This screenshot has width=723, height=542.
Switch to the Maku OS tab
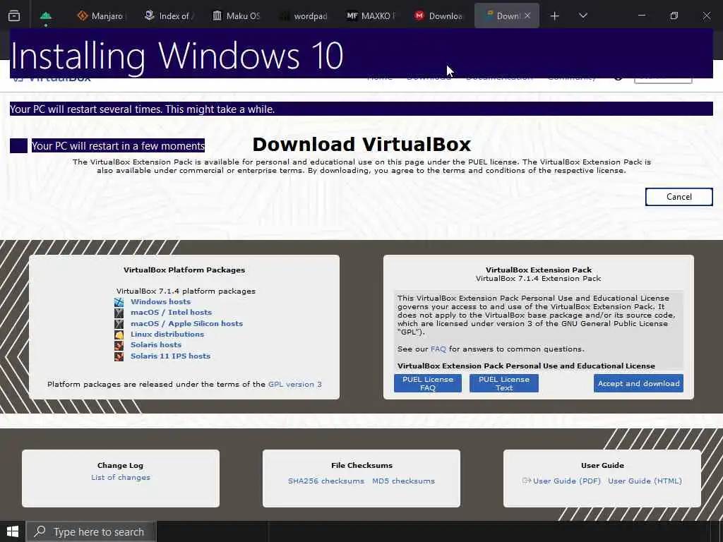(236, 16)
